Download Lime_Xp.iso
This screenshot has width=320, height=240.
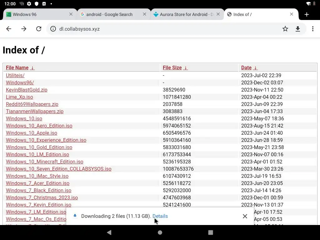tap(19, 97)
